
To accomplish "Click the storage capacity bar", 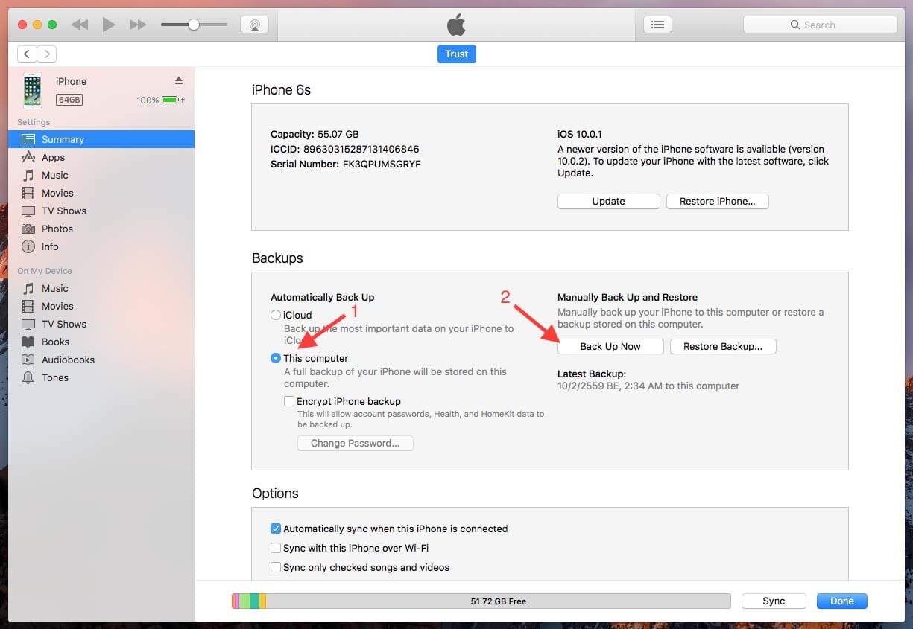I will 481,601.
